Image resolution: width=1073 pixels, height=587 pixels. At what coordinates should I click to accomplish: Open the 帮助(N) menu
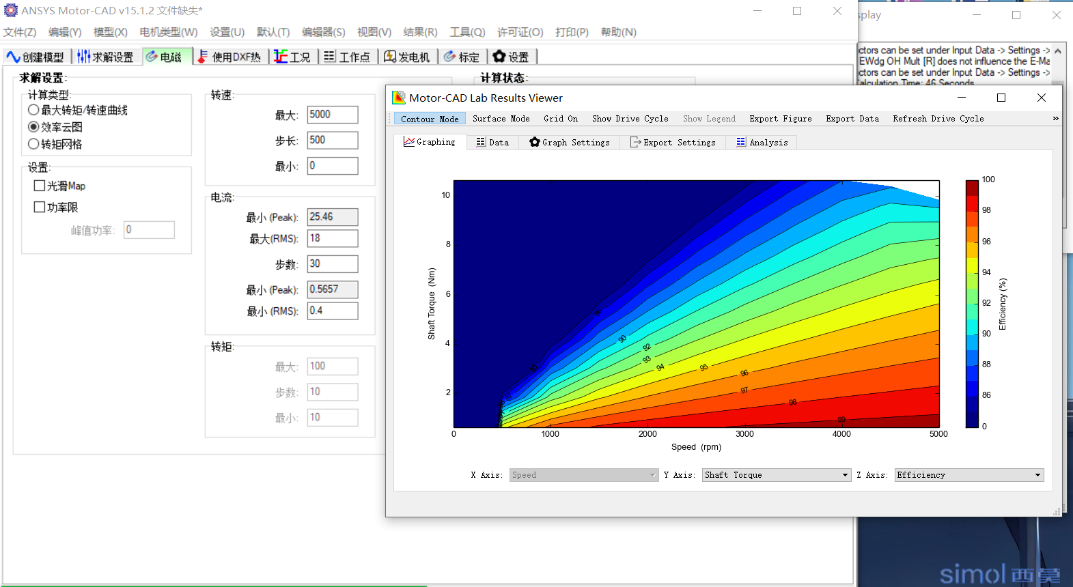coord(618,32)
